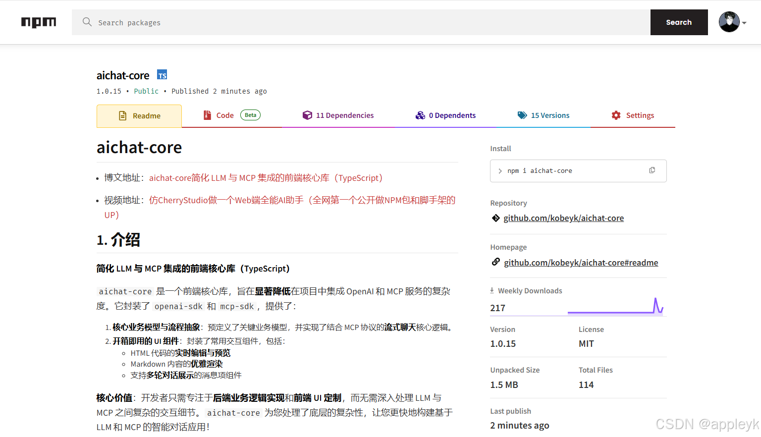Click the sidebar Version value 1.0.15
Viewport: 761px width, 437px height.
[503, 343]
